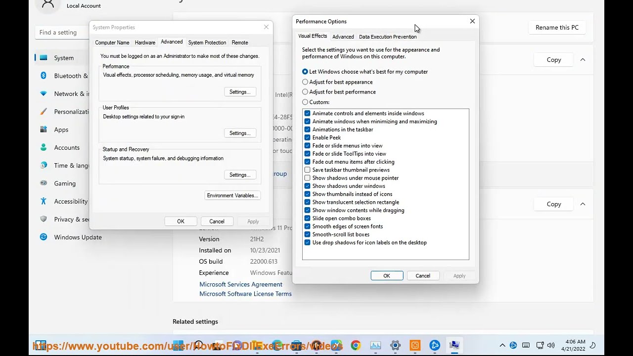
Task: Select Adjust for best performance option
Action: [x=339, y=92]
